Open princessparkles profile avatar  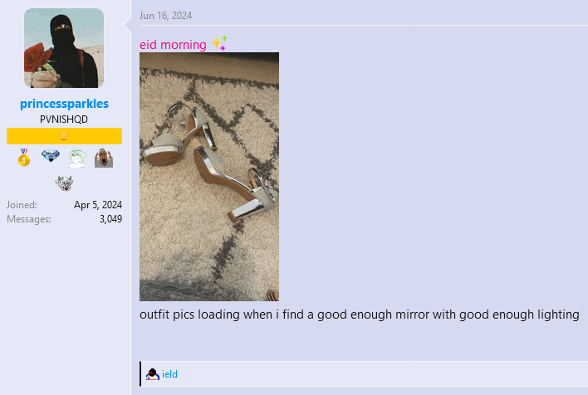64,48
